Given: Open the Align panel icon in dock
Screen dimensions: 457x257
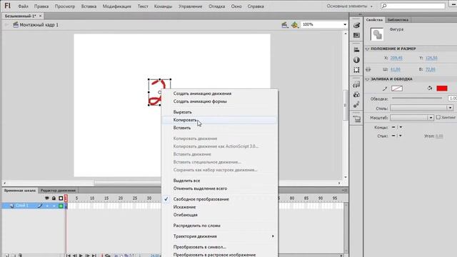Looking at the screenshot, I should tap(356, 50).
